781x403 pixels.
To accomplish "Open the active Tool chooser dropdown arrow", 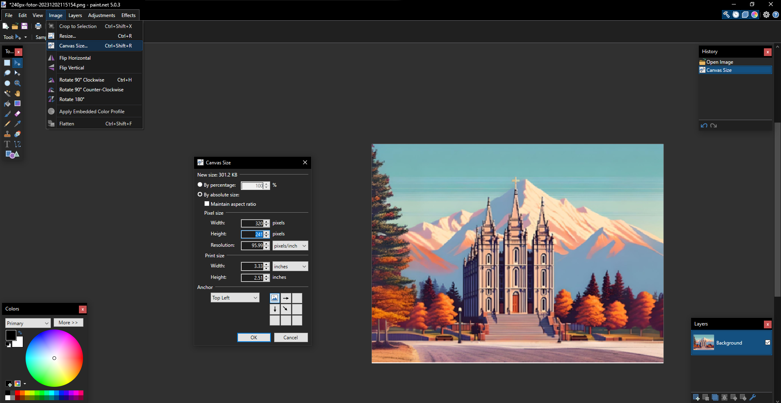I will point(26,37).
